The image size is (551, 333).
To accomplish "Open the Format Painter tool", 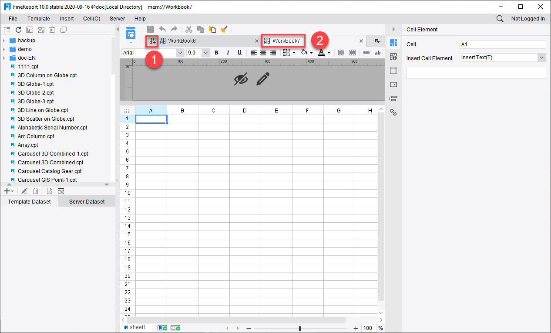I will pyautogui.click(x=224, y=29).
